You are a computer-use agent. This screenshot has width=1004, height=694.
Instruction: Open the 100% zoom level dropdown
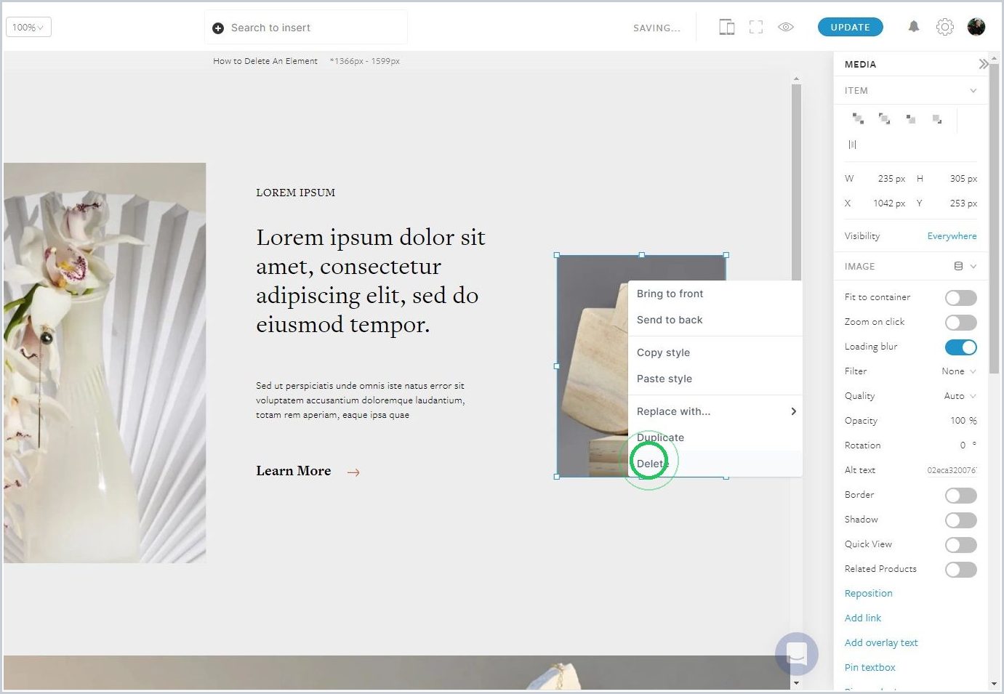pyautogui.click(x=28, y=28)
